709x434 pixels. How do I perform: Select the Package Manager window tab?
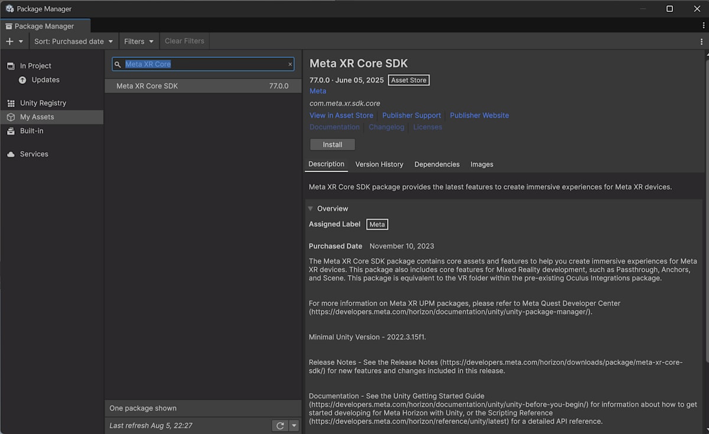click(x=45, y=26)
